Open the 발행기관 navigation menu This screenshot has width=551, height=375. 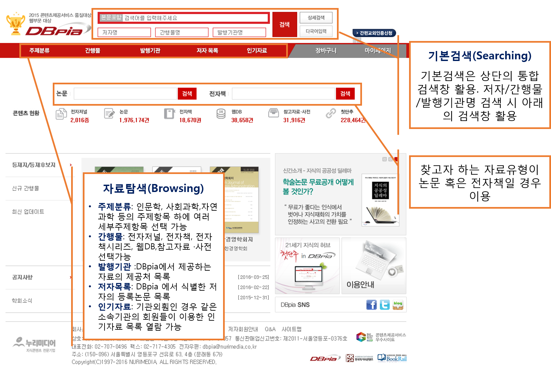click(150, 51)
